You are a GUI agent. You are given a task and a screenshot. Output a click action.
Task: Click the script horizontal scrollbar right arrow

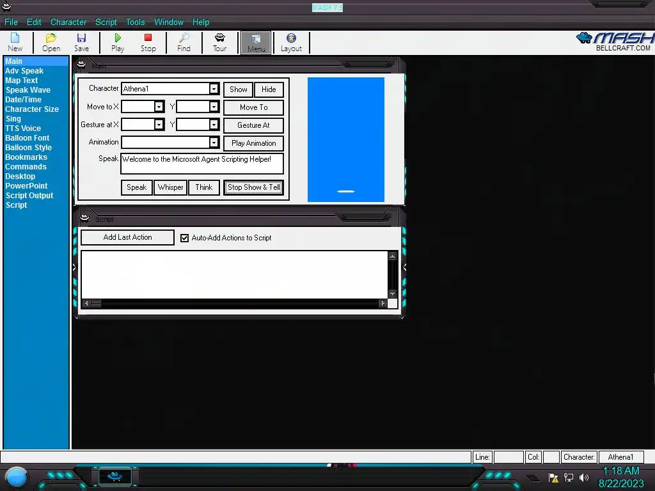(383, 304)
